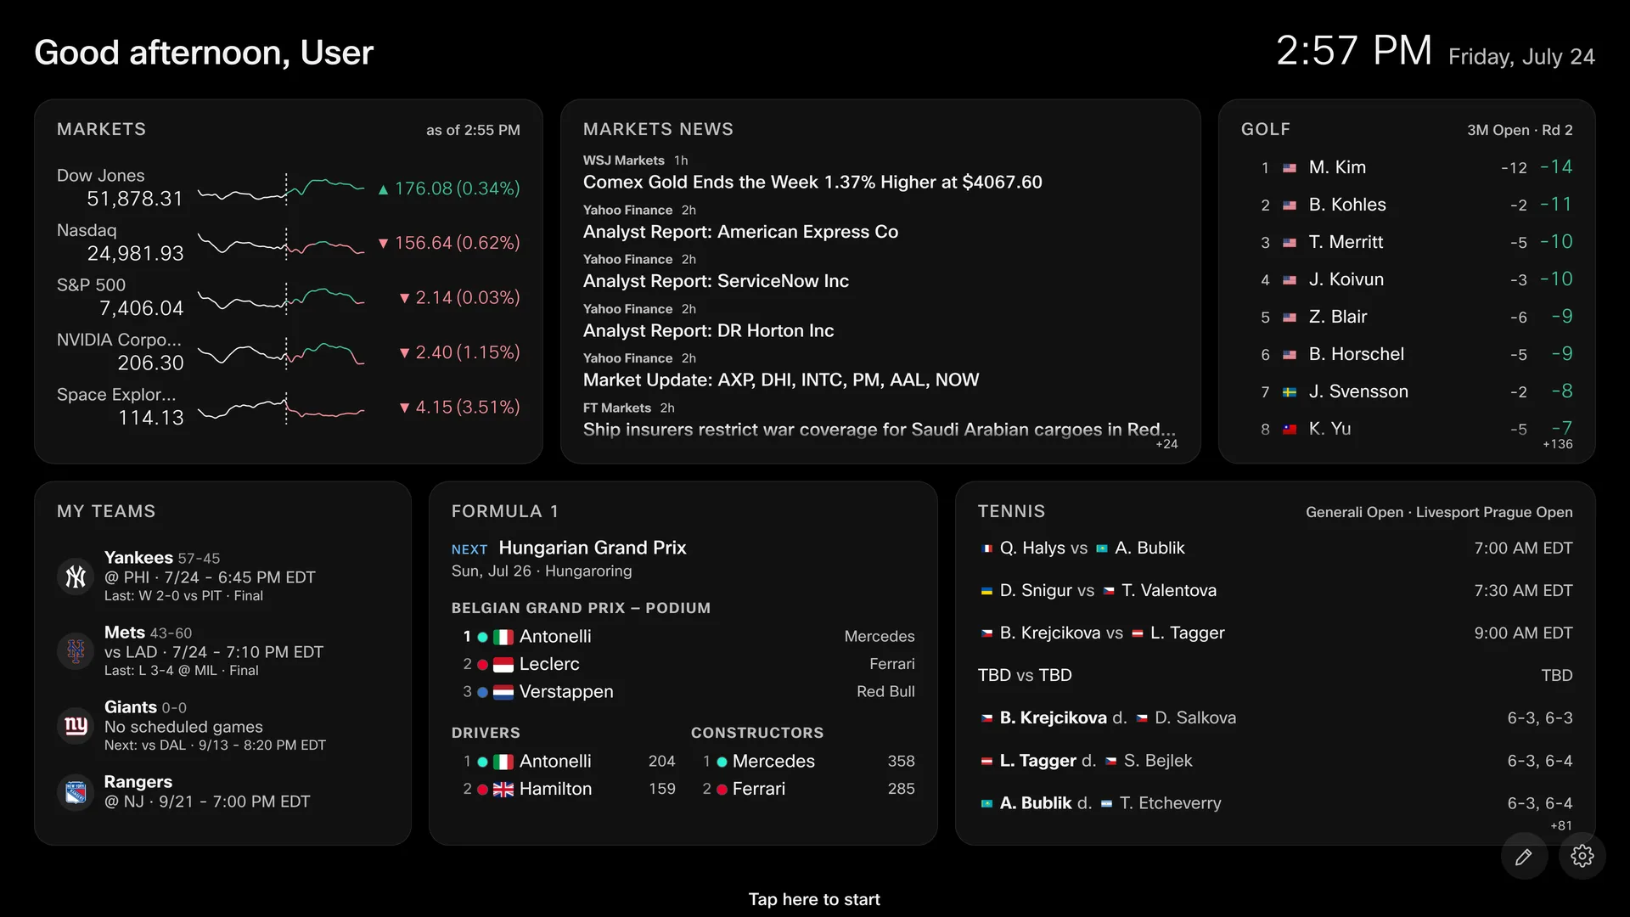Click Giants Next: vs DAL line
This screenshot has width=1630, height=917.
[215, 745]
